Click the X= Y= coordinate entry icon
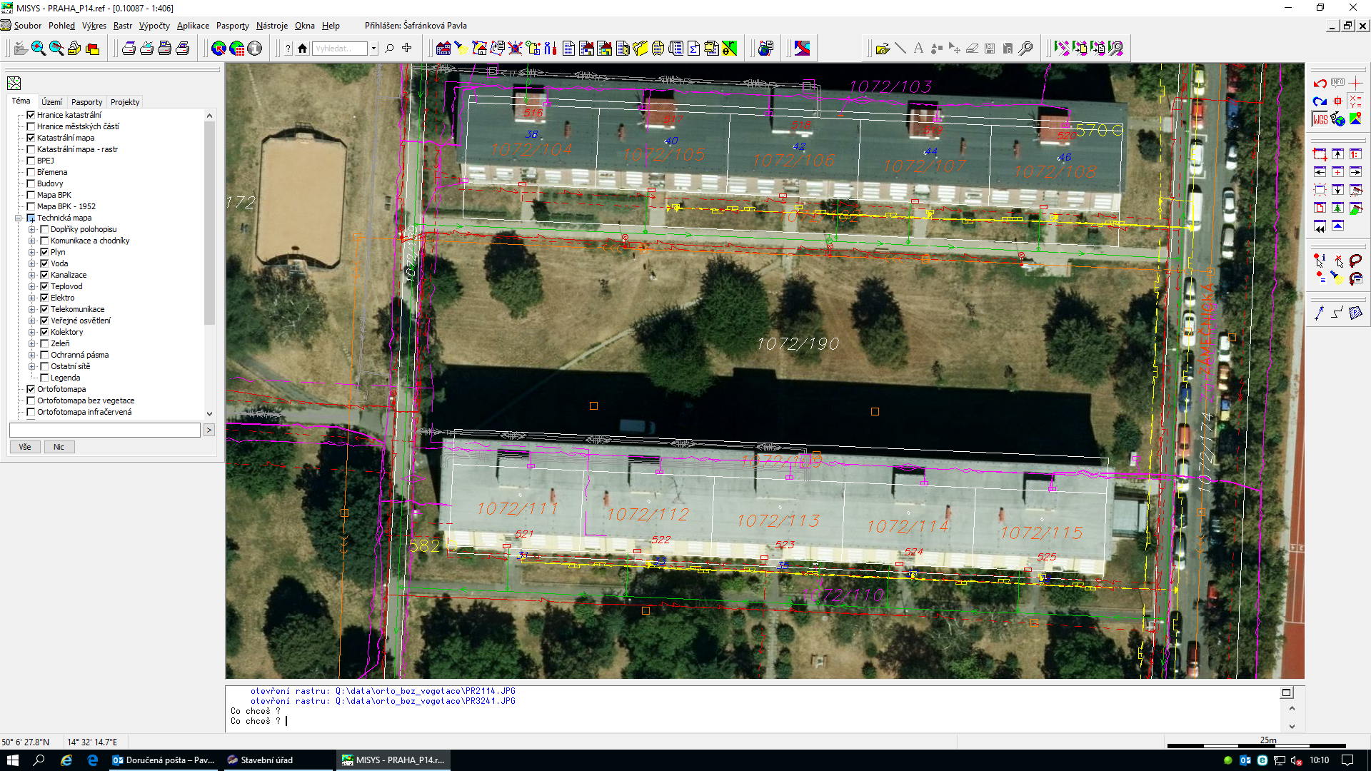Screen dimensions: 1371x771 1355,101
